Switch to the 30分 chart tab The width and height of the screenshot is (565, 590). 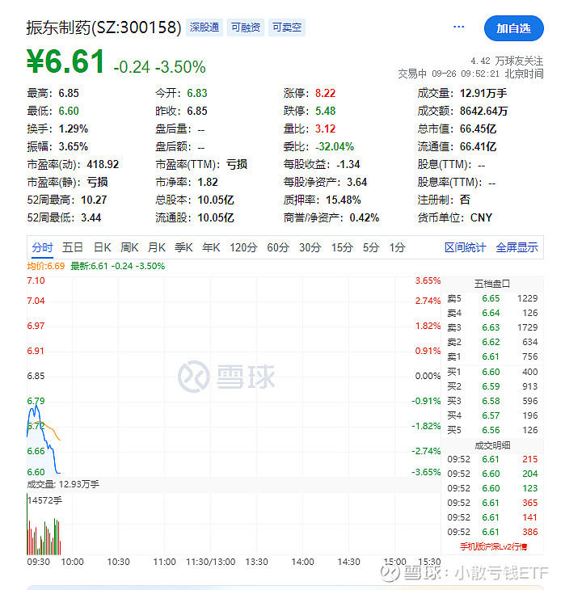[310, 247]
